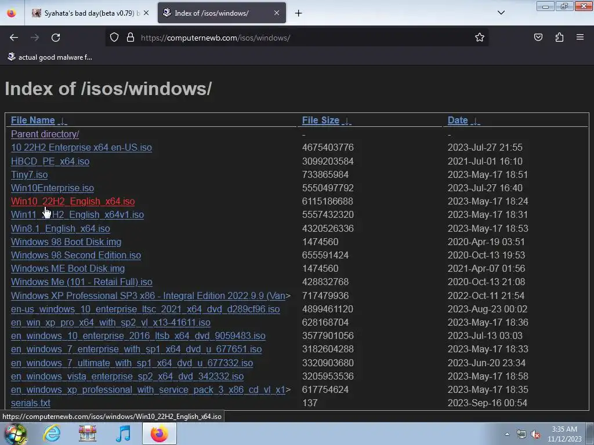Image resolution: width=594 pixels, height=445 pixels.
Task: Open a new tab with the plus button
Action: pyautogui.click(x=299, y=13)
